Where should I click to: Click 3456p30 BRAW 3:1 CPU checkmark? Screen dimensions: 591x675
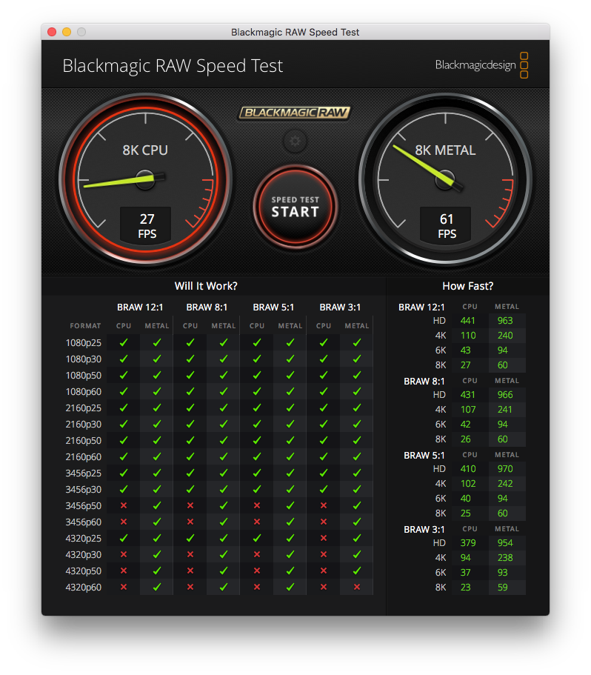[324, 490]
